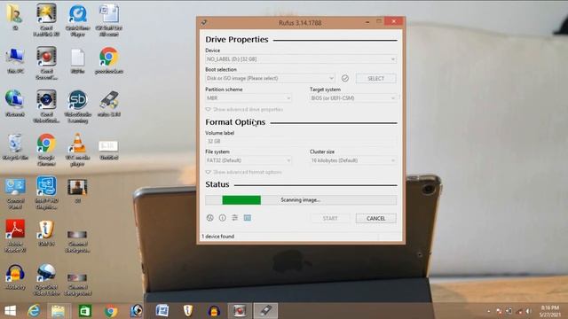Open Control Panel desktop icon
Viewport: 568px width, 319px height.
(15, 193)
